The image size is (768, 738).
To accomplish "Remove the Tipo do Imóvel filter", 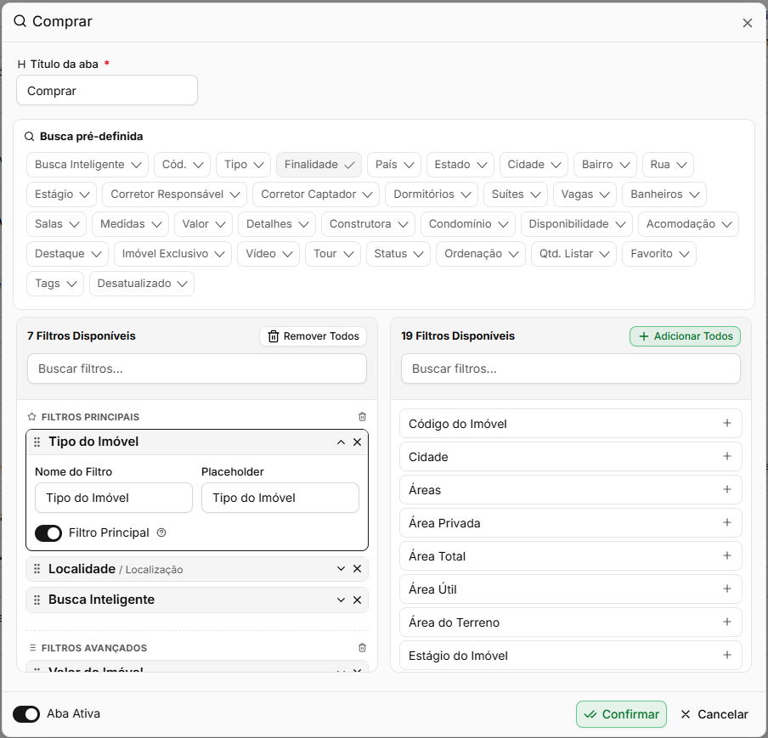I will 357,442.
